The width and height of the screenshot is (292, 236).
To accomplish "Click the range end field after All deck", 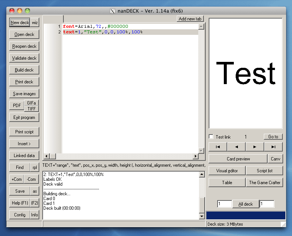I will [x=267, y=204].
